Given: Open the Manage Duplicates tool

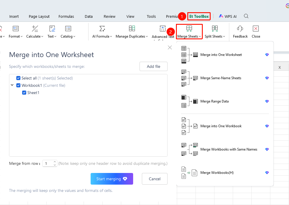Looking at the screenshot, I should pos(132,32).
